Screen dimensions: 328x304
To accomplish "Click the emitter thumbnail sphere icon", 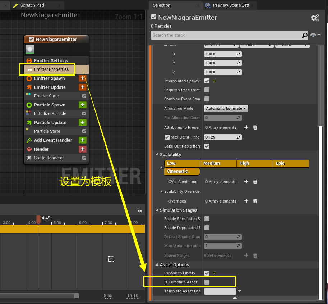I will pyautogui.click(x=30, y=49).
